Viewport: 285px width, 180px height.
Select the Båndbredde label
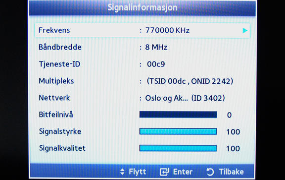pos(60,47)
